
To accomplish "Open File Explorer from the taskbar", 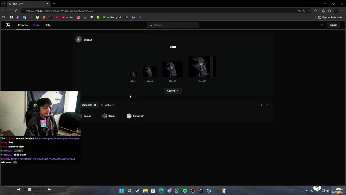I will [145, 191].
